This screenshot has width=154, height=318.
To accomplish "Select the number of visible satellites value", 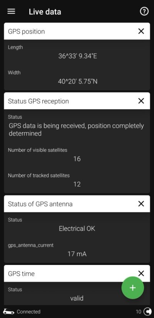I will point(77,159).
